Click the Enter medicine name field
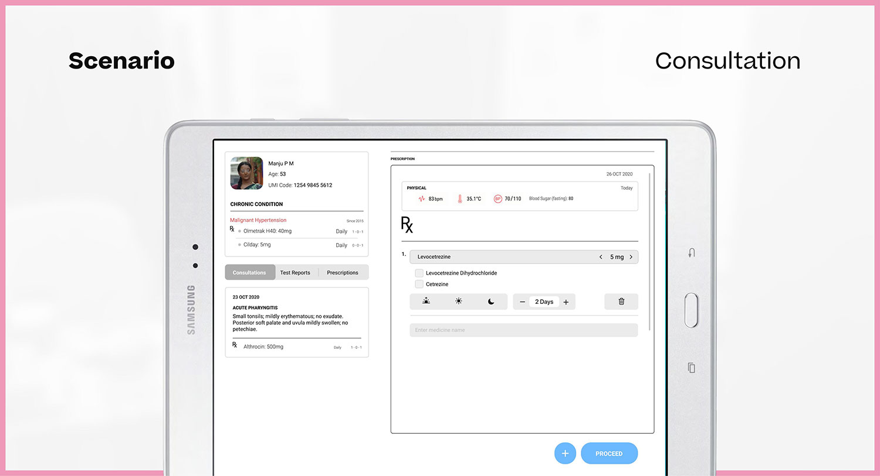 tap(523, 330)
